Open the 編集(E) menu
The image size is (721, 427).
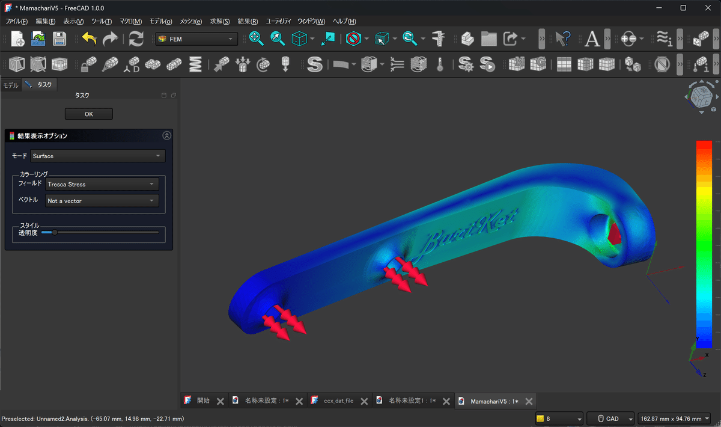pos(46,21)
